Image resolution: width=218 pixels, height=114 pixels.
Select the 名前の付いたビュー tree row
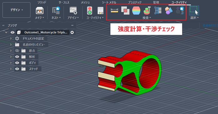(x=34, y=45)
